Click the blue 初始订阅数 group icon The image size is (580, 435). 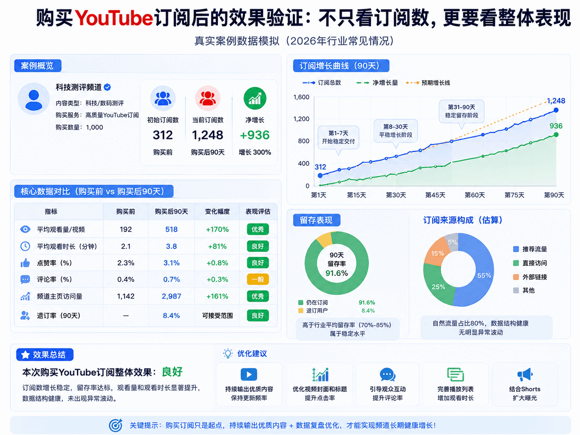coord(163,98)
